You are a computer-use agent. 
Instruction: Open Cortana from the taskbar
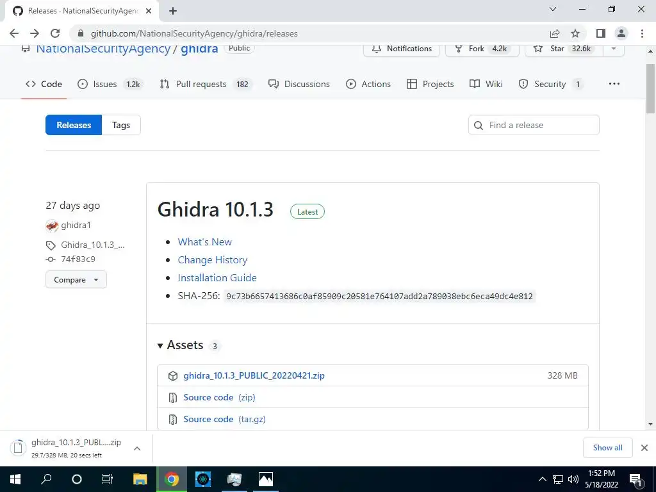pyautogui.click(x=77, y=479)
